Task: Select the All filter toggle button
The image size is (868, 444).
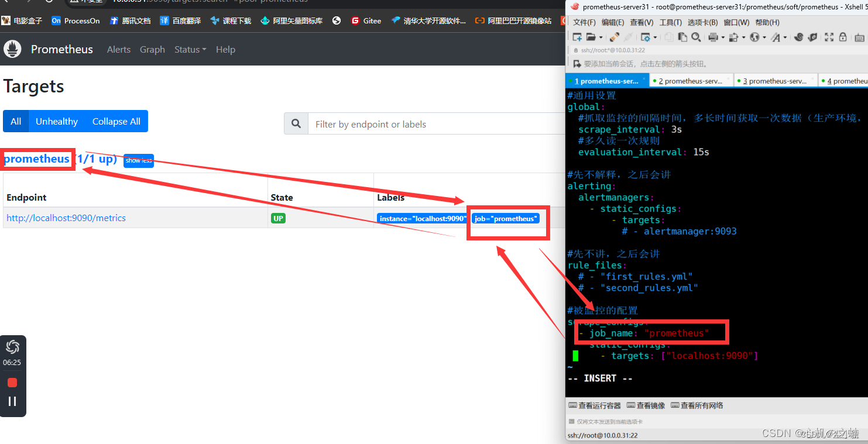Action: (16, 121)
